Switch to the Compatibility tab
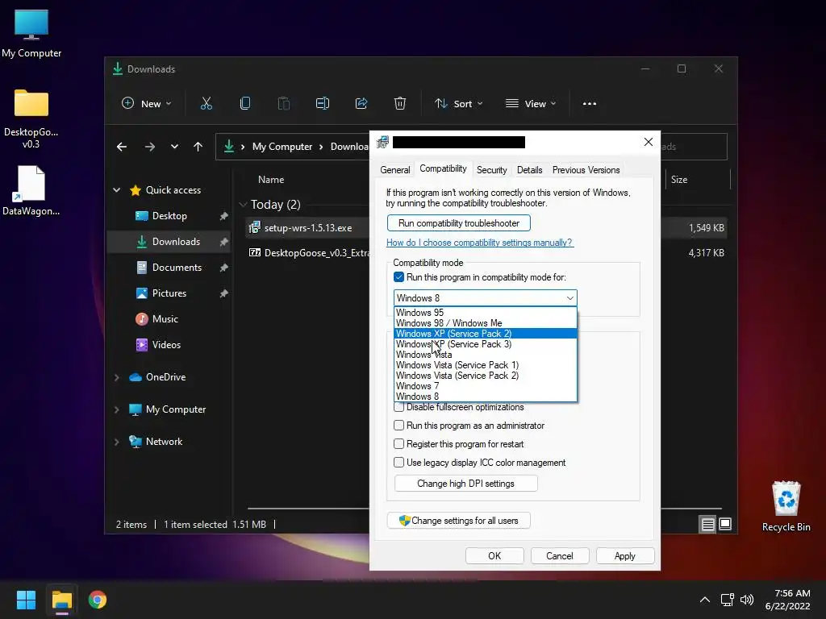 click(x=443, y=168)
